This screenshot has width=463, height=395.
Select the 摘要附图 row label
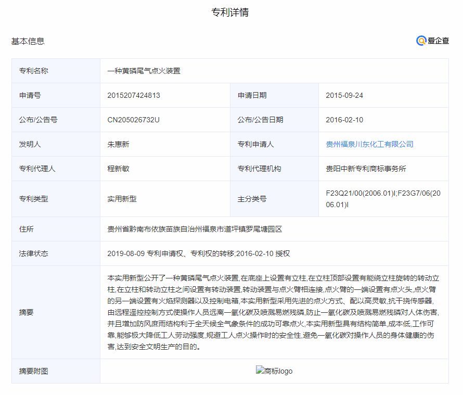pos(34,371)
